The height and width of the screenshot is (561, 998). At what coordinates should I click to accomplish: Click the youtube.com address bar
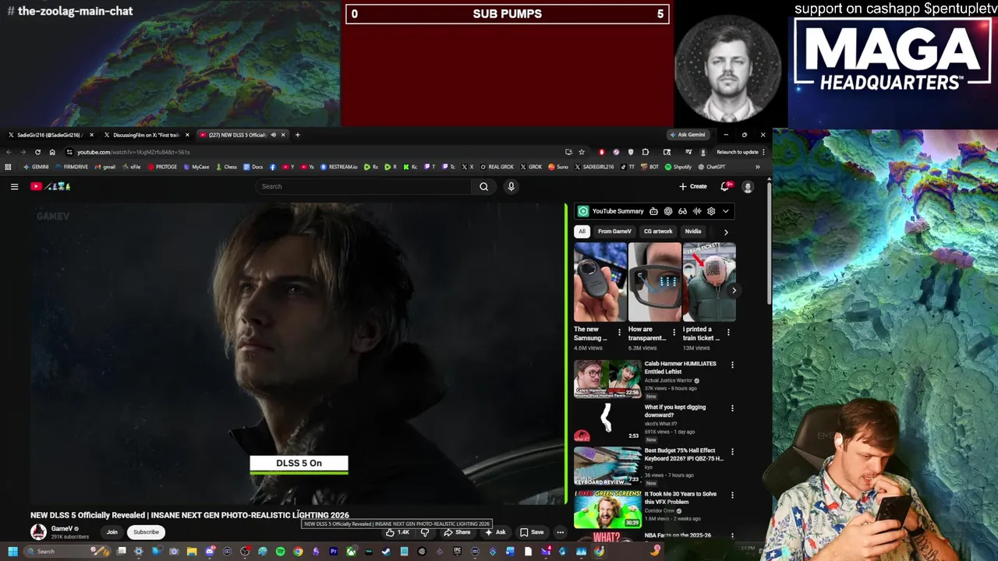[x=312, y=152]
